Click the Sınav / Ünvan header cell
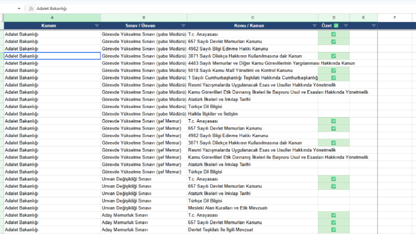The width and height of the screenshot is (416, 234). click(x=144, y=26)
